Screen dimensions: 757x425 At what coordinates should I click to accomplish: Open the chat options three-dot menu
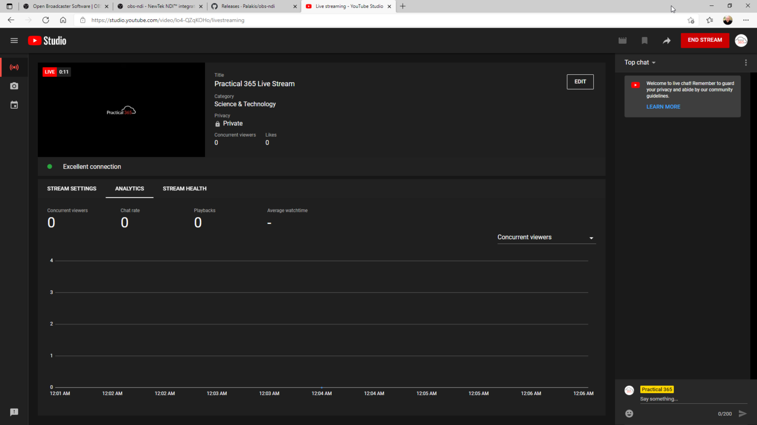(x=746, y=62)
